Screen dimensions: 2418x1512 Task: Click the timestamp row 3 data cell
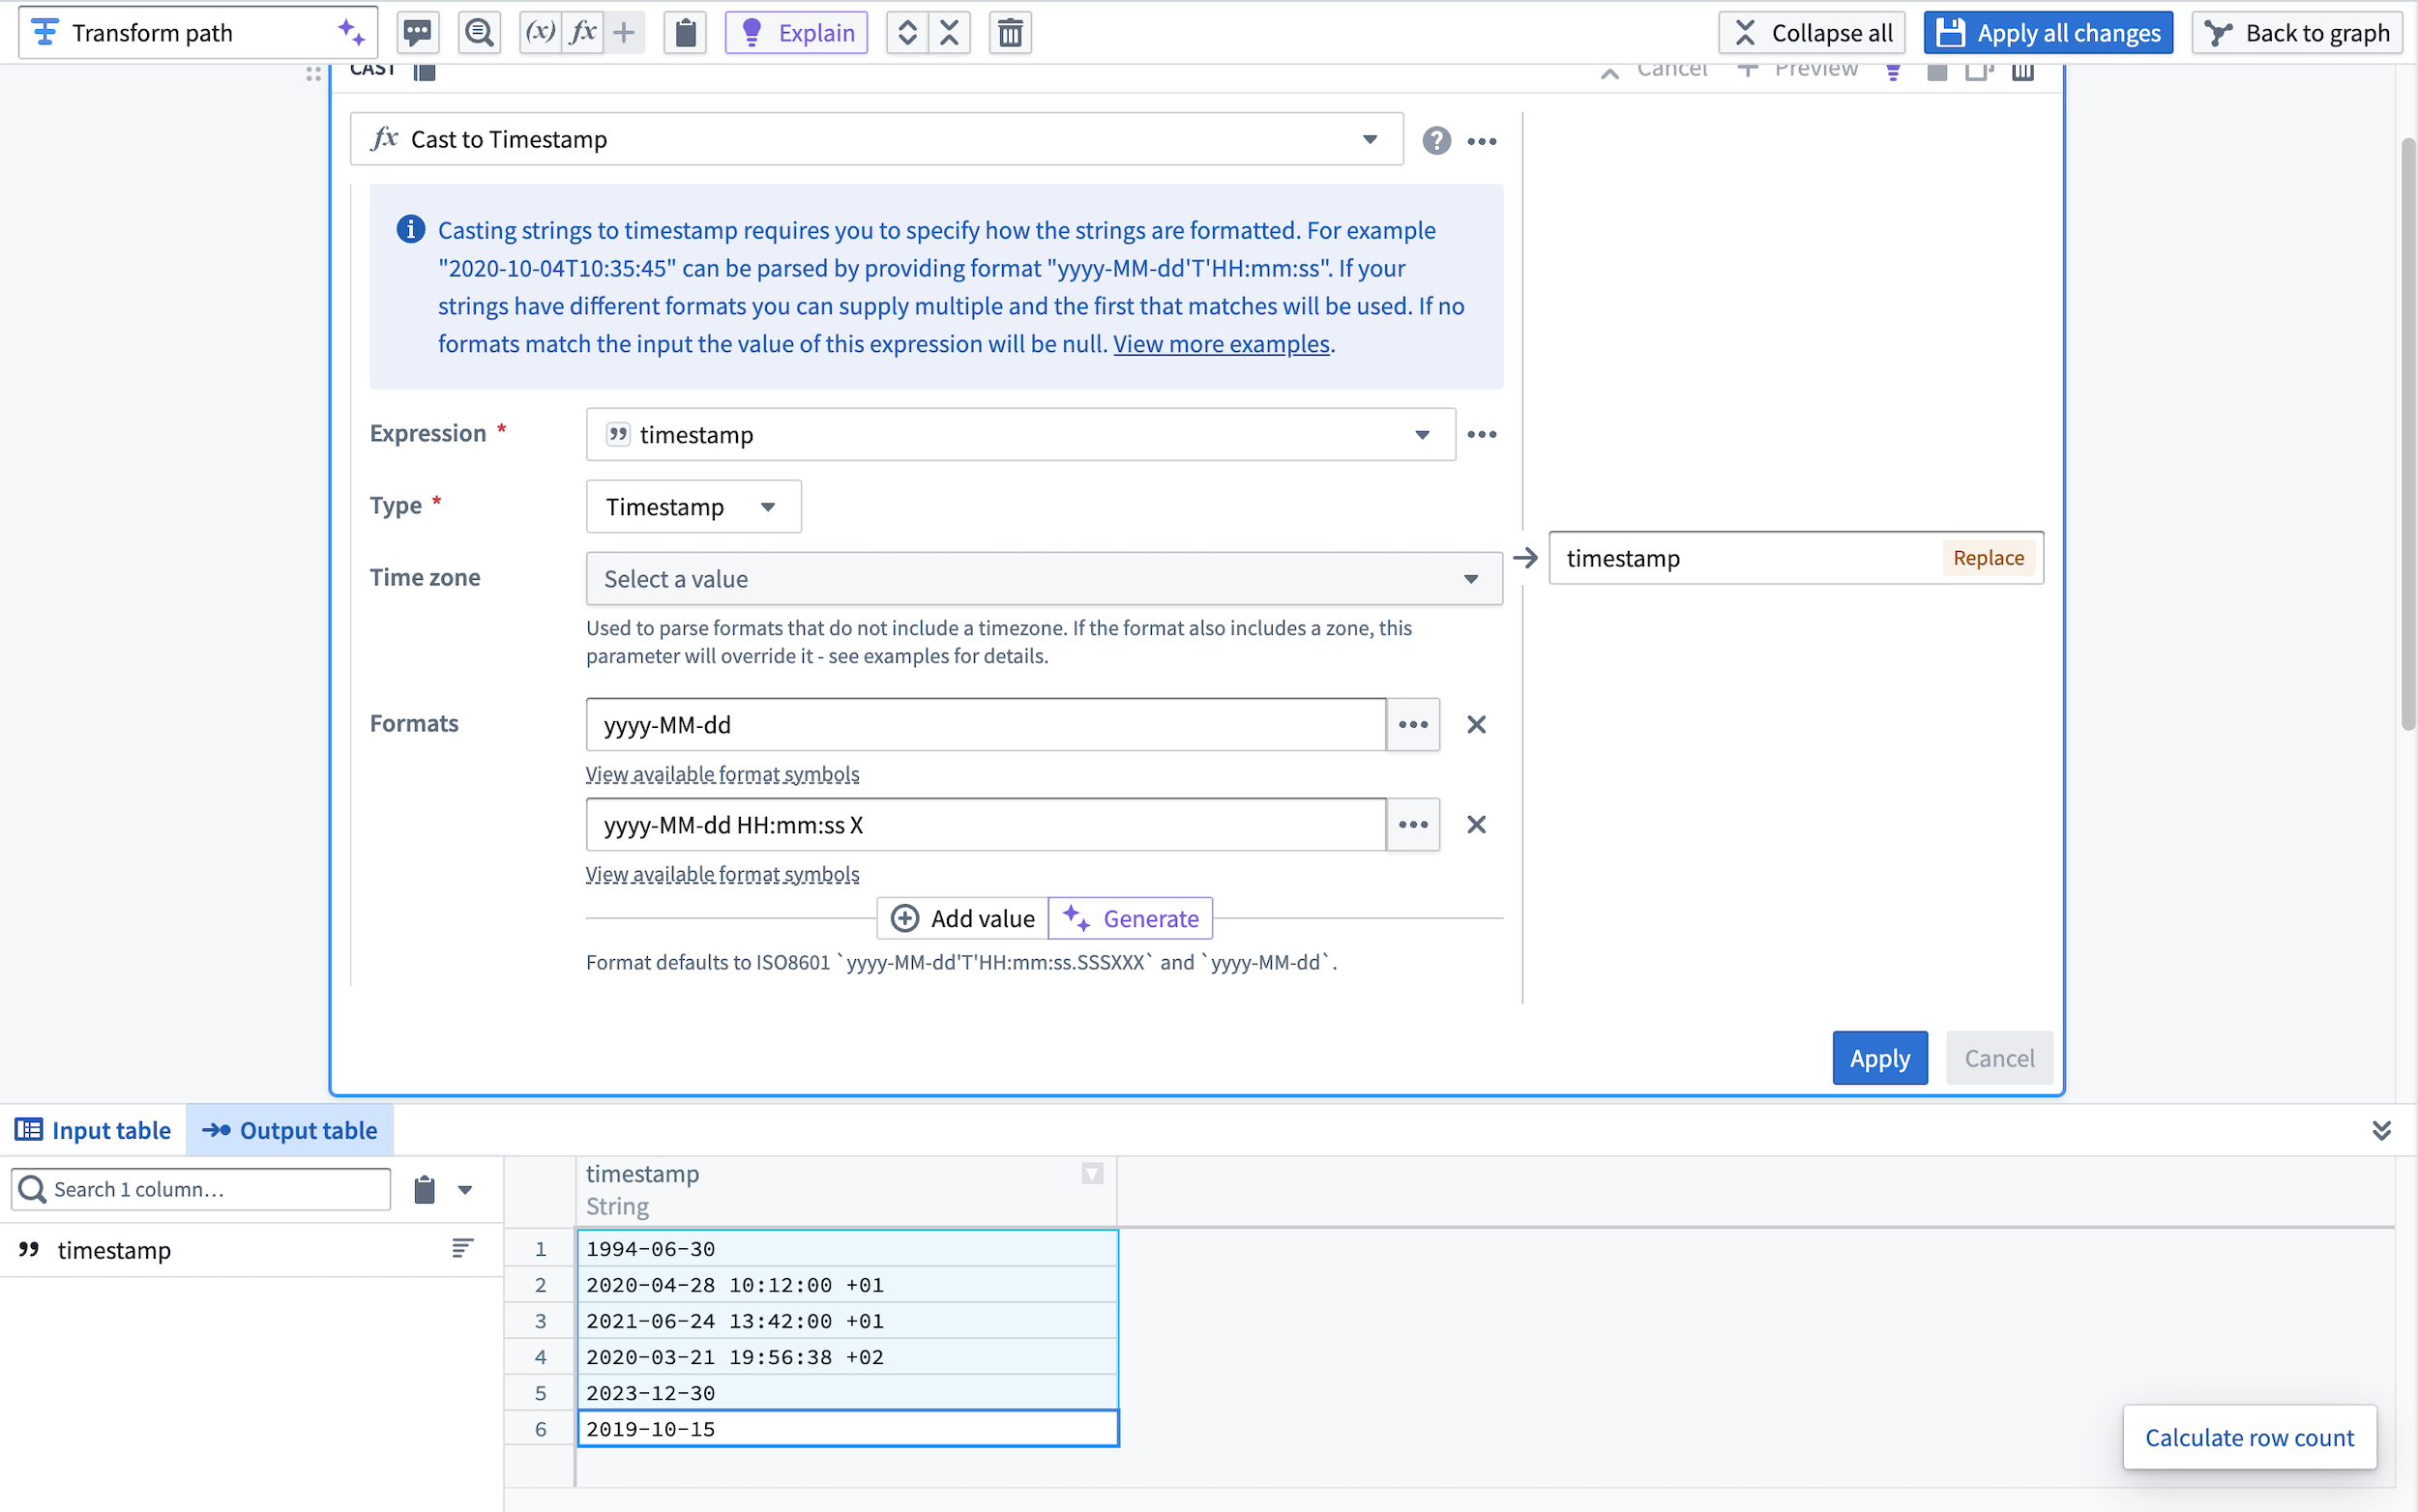coord(848,1321)
